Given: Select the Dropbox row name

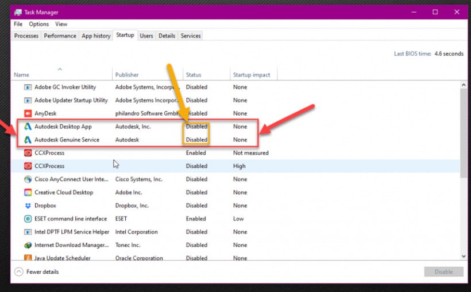Looking at the screenshot, I should tap(45, 206).
